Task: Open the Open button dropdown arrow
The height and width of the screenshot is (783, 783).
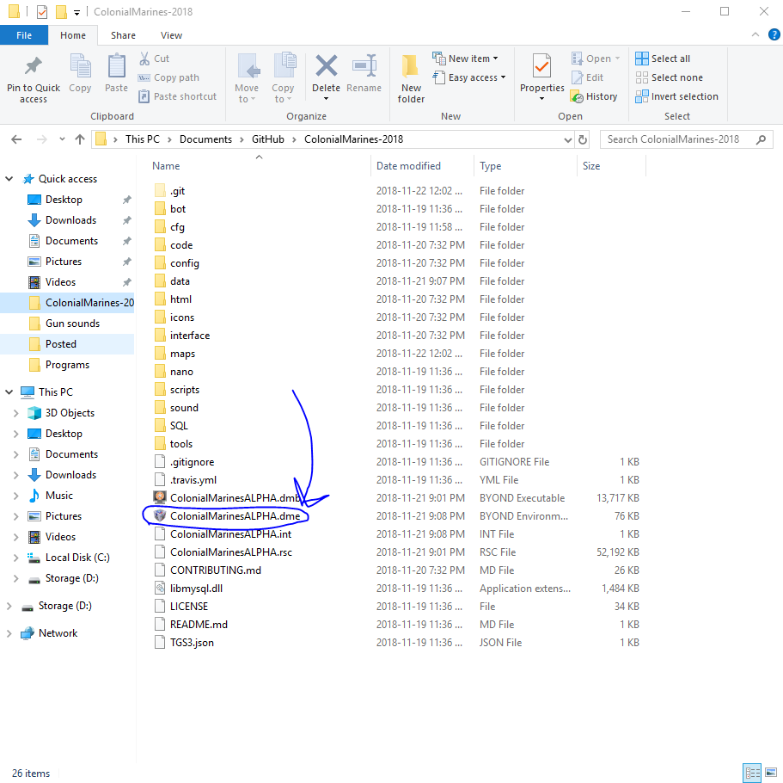Action: 618,59
